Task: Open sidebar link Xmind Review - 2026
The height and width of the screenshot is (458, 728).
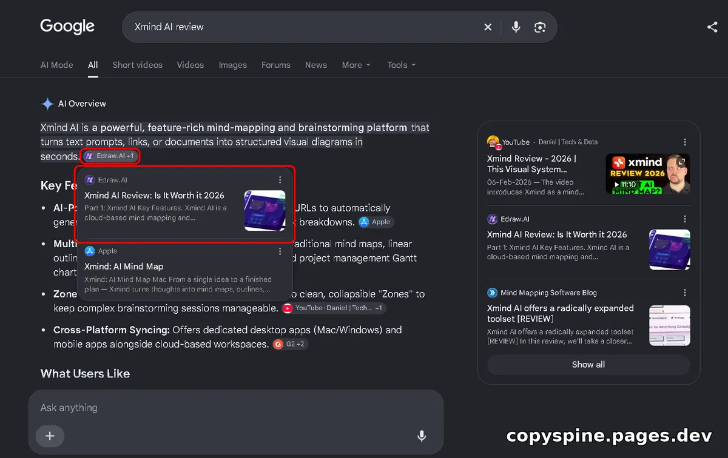Action: pyautogui.click(x=531, y=164)
